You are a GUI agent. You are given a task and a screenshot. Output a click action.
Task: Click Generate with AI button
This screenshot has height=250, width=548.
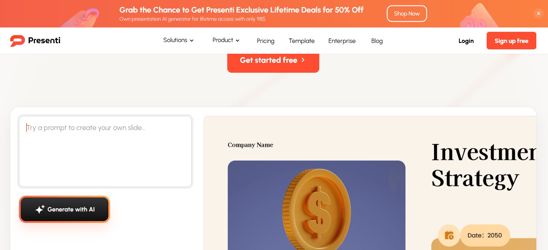[x=65, y=209]
